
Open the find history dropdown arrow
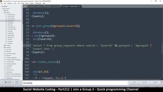coord(127,83)
